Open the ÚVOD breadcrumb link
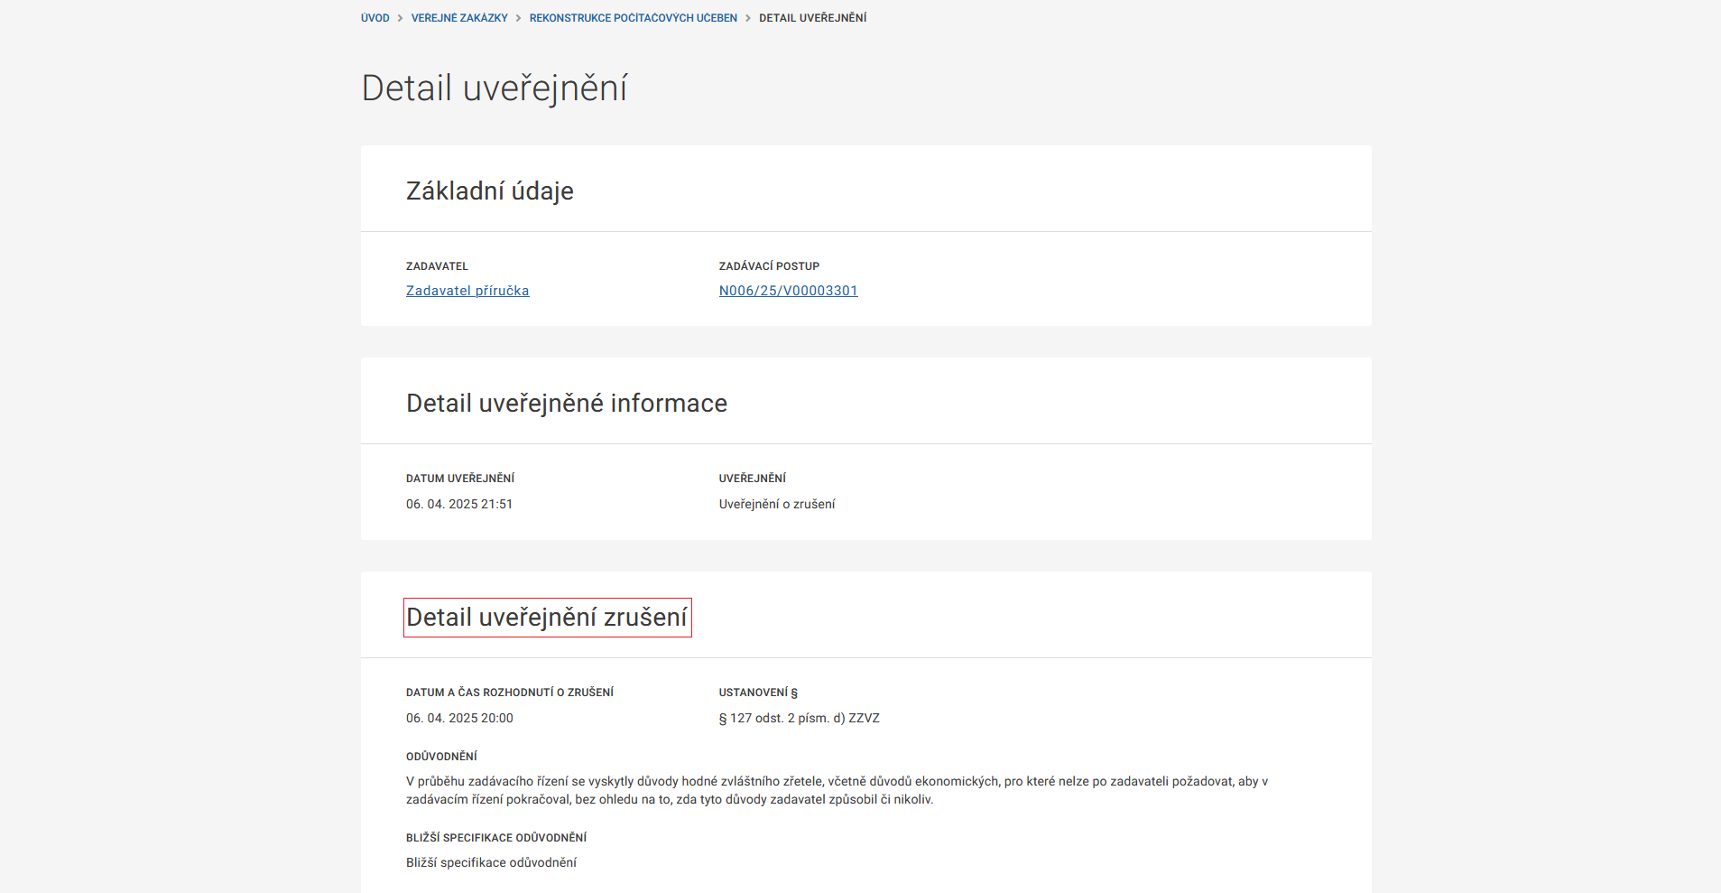Viewport: 1721px width, 893px height. coord(374,17)
